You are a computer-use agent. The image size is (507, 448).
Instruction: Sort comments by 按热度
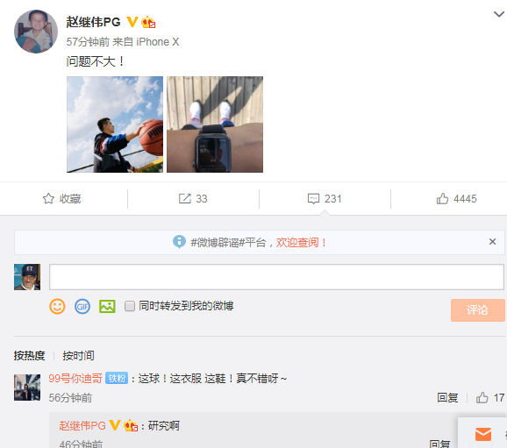pos(29,356)
